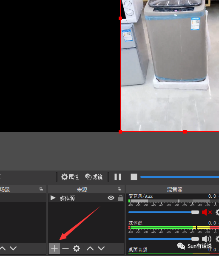The height and width of the screenshot is (256, 219).
Task: Click the bottom-left red handle of the preview
Action: click(120, 132)
